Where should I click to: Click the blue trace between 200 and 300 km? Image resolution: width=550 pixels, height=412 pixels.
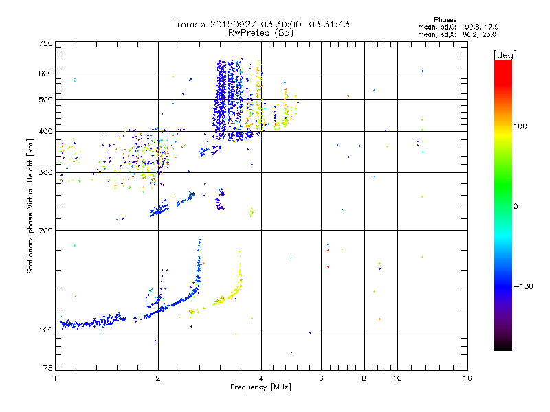[x=172, y=205]
